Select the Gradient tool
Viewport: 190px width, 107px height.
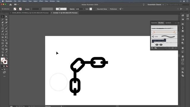click(6, 43)
